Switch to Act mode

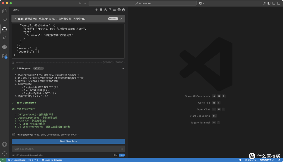[122, 155]
